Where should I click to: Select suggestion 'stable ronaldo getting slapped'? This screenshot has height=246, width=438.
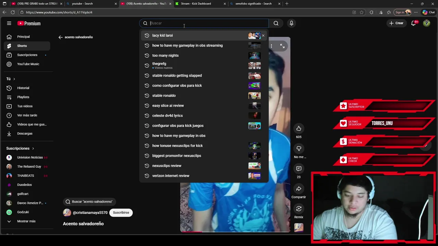point(204,76)
